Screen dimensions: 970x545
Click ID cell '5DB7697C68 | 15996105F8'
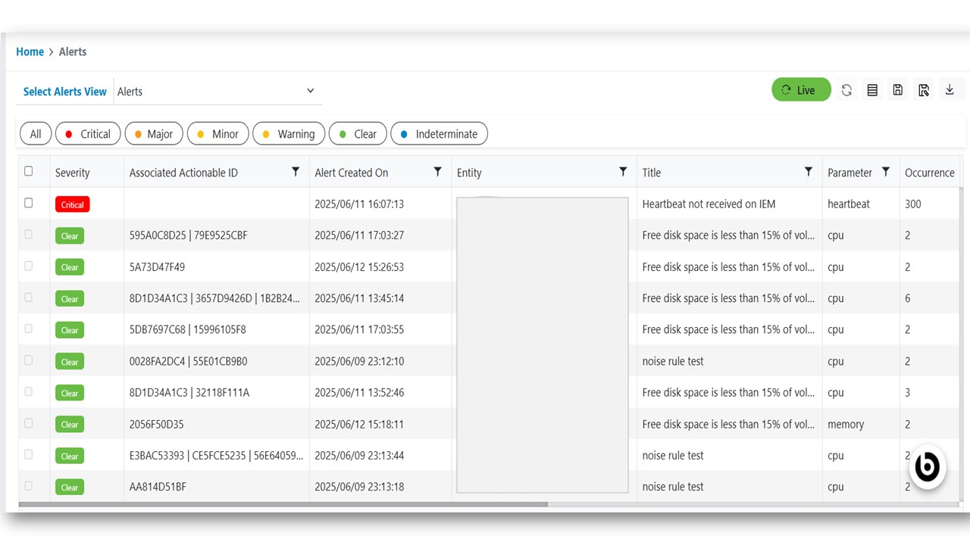point(188,330)
